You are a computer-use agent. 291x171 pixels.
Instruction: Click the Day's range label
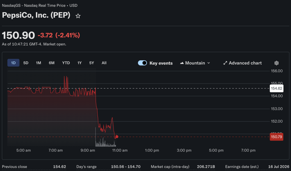(x=86, y=166)
